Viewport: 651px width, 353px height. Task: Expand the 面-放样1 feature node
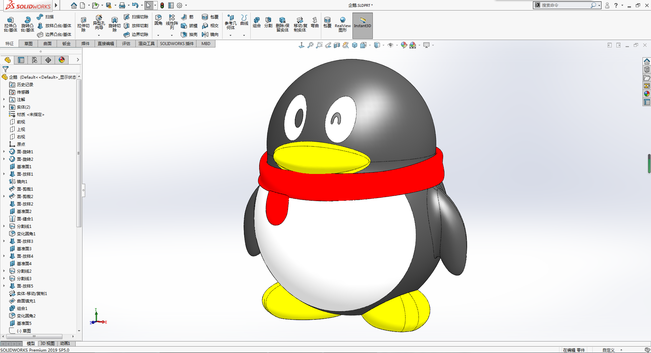coord(4,174)
